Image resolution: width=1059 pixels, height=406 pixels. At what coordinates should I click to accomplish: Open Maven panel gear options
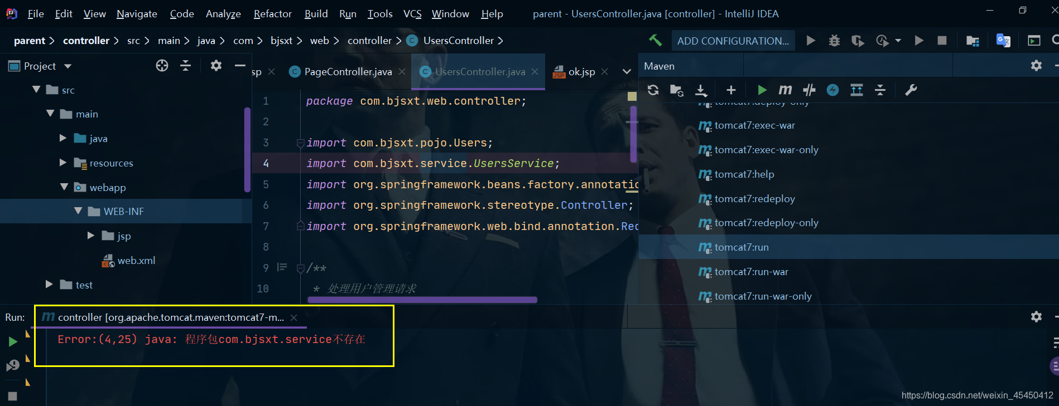tap(1036, 66)
